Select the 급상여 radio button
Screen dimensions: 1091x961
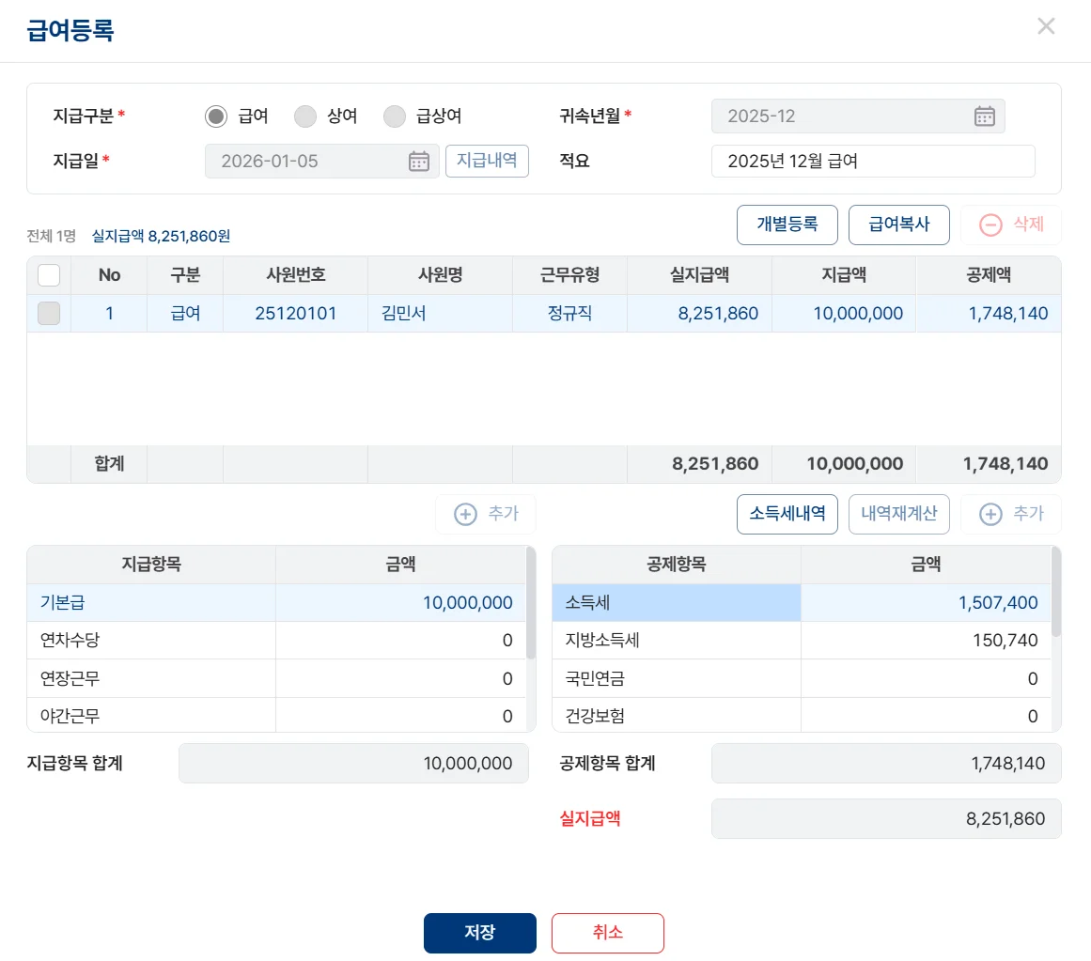point(395,116)
